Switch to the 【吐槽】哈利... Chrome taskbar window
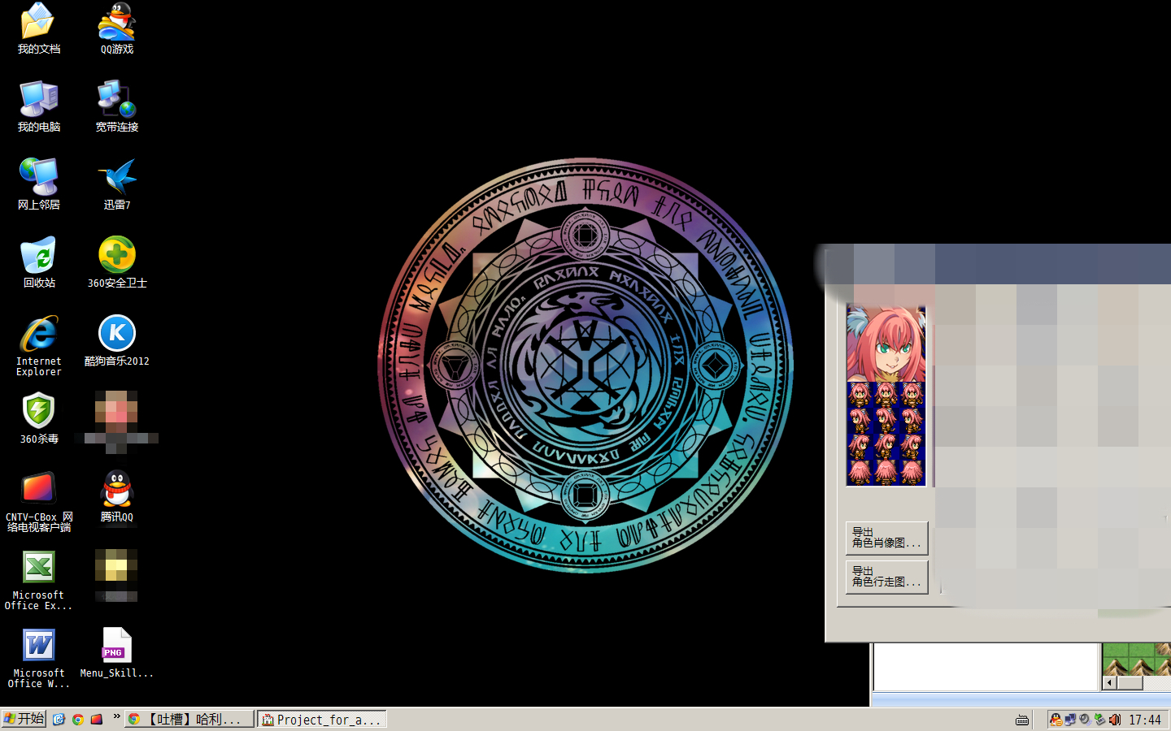The height and width of the screenshot is (731, 1171). [189, 719]
